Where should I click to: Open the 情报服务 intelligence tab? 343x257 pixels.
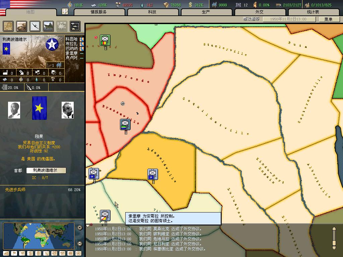(x=99, y=12)
